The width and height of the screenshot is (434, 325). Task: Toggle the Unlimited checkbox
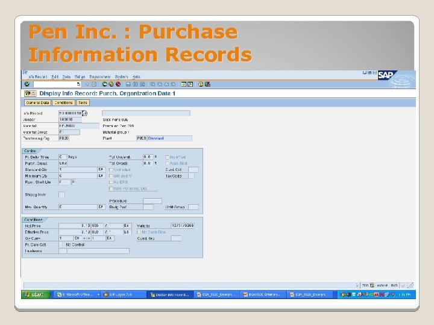(x=111, y=170)
